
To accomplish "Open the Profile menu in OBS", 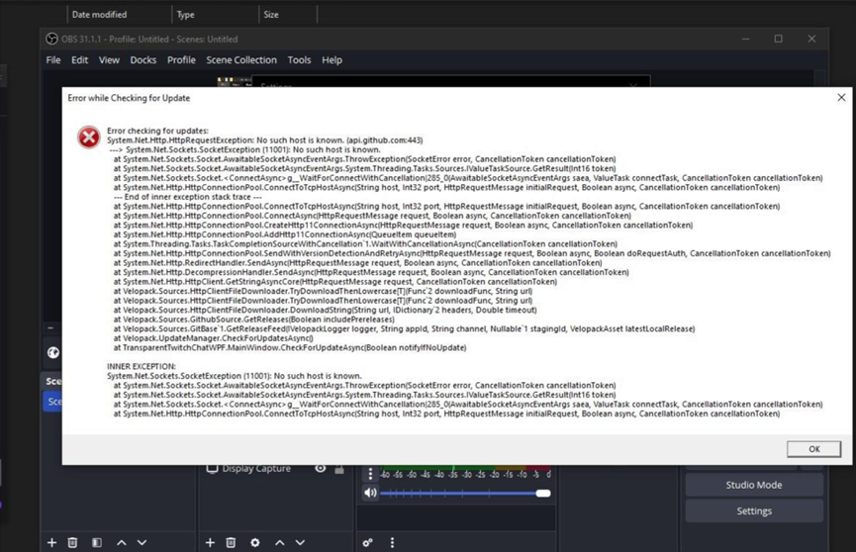I will tap(181, 60).
